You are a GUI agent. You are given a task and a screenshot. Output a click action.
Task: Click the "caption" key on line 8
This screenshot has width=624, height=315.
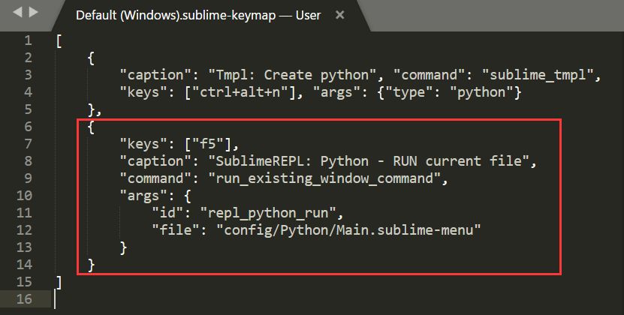156,161
